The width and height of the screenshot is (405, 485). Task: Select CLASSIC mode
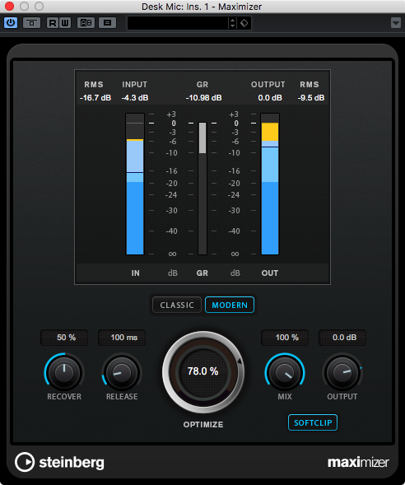point(177,305)
